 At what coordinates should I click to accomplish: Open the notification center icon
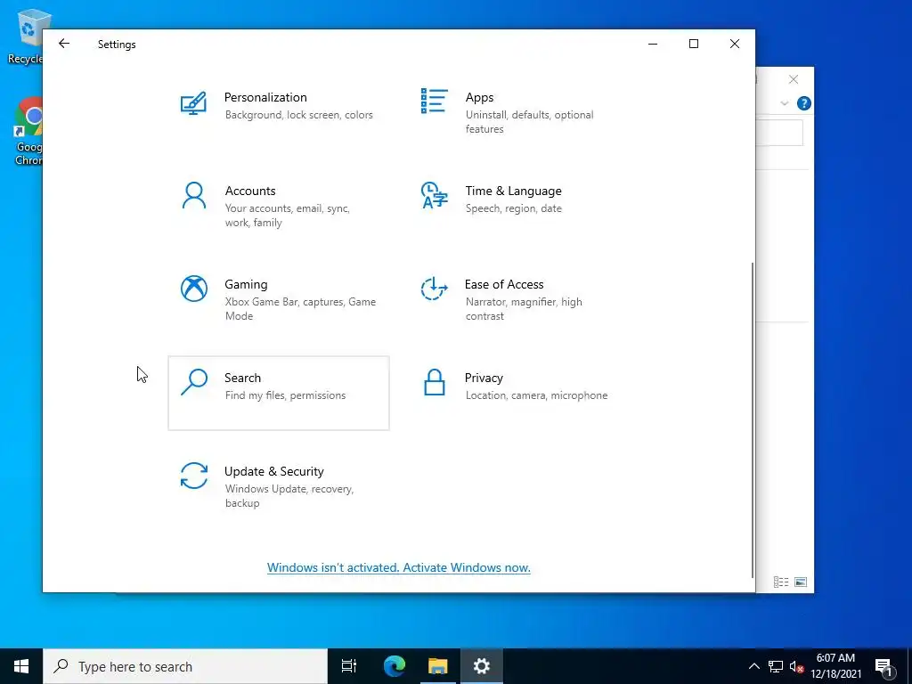(x=884, y=666)
